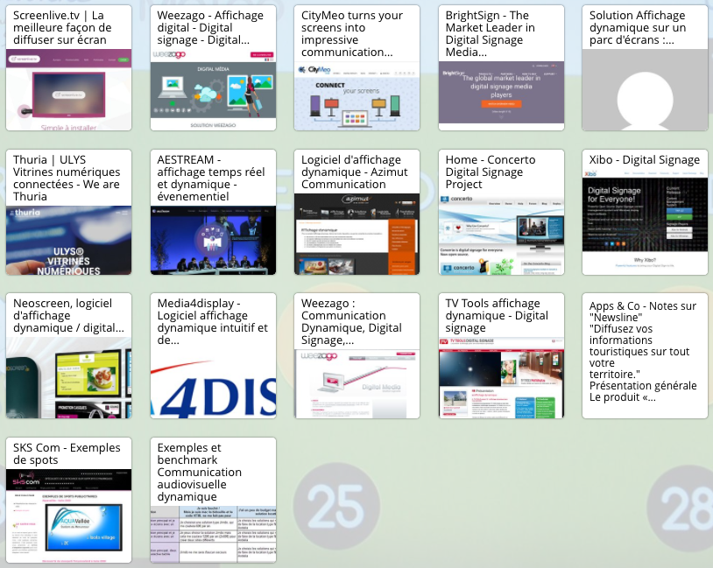Screen dimensions: 713x568
Task: Open the 'Xibo - Digital Signage' title
Action: coord(645,160)
